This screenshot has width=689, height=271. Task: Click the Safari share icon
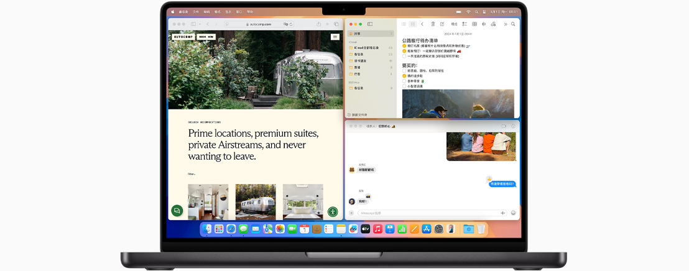(x=318, y=24)
